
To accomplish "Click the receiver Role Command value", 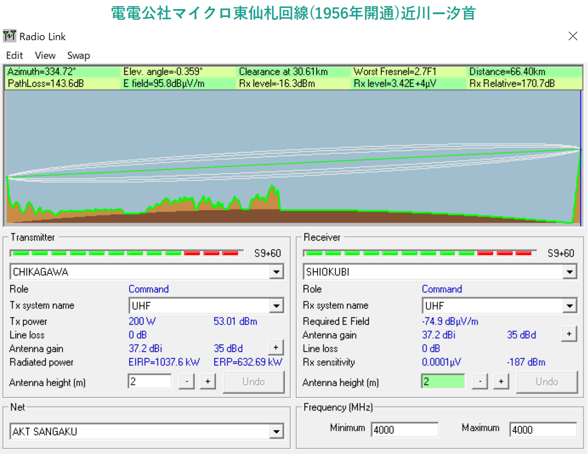I will tap(442, 289).
